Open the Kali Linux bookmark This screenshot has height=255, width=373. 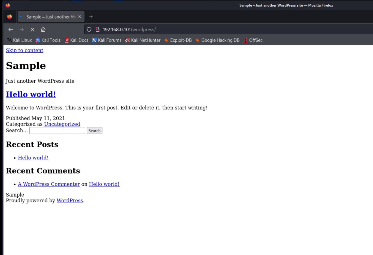[x=19, y=40]
